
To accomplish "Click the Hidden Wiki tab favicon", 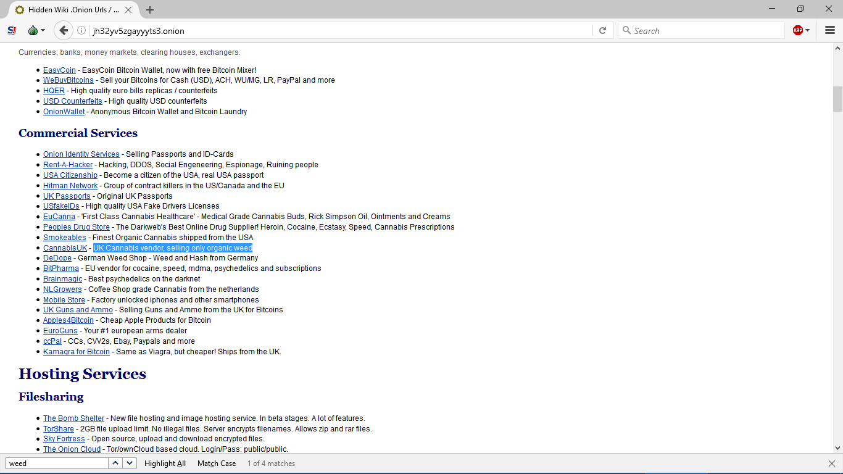I will pos(20,10).
